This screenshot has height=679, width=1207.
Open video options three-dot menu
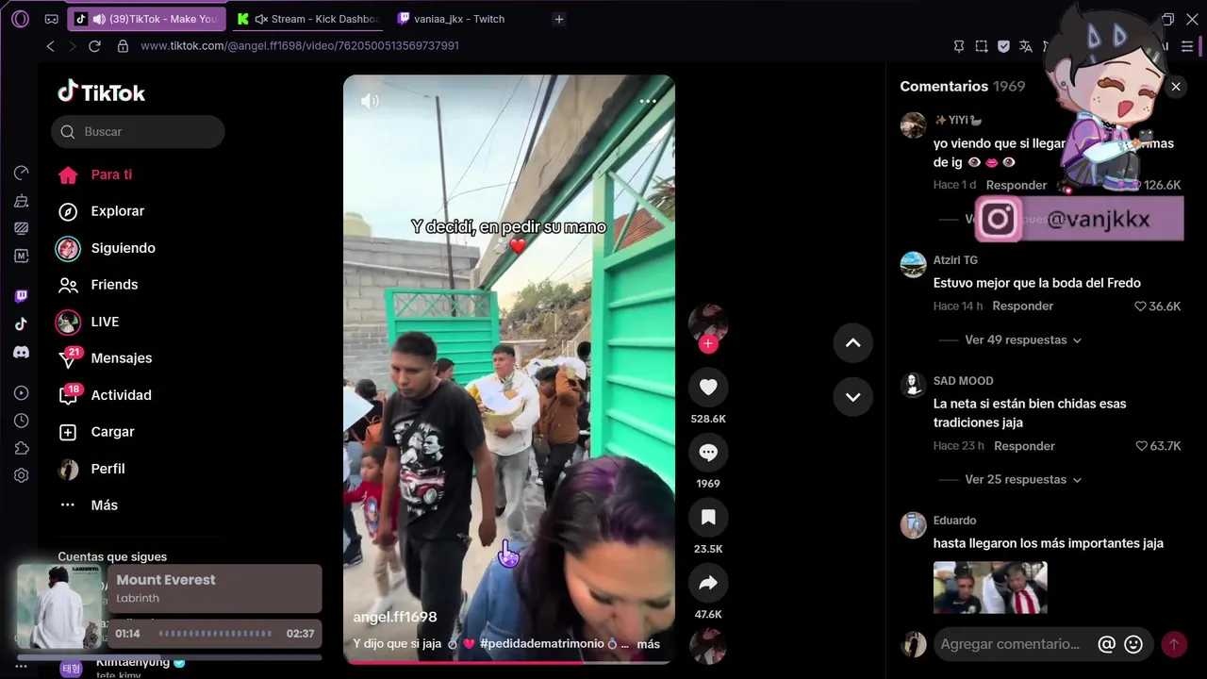(x=648, y=101)
